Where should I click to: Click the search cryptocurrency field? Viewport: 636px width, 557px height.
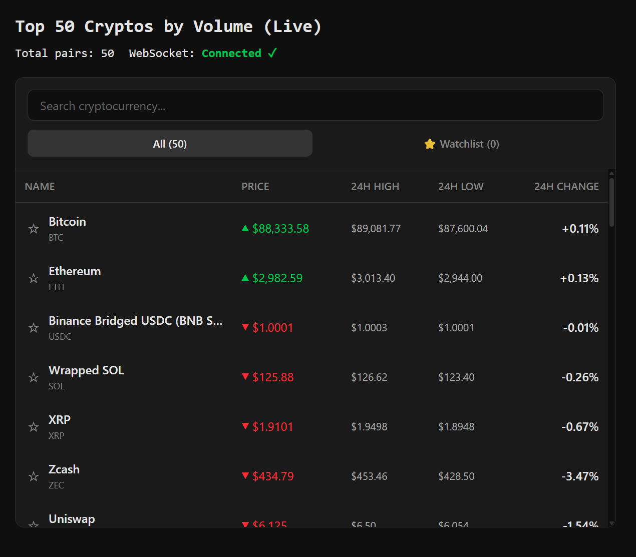click(315, 105)
